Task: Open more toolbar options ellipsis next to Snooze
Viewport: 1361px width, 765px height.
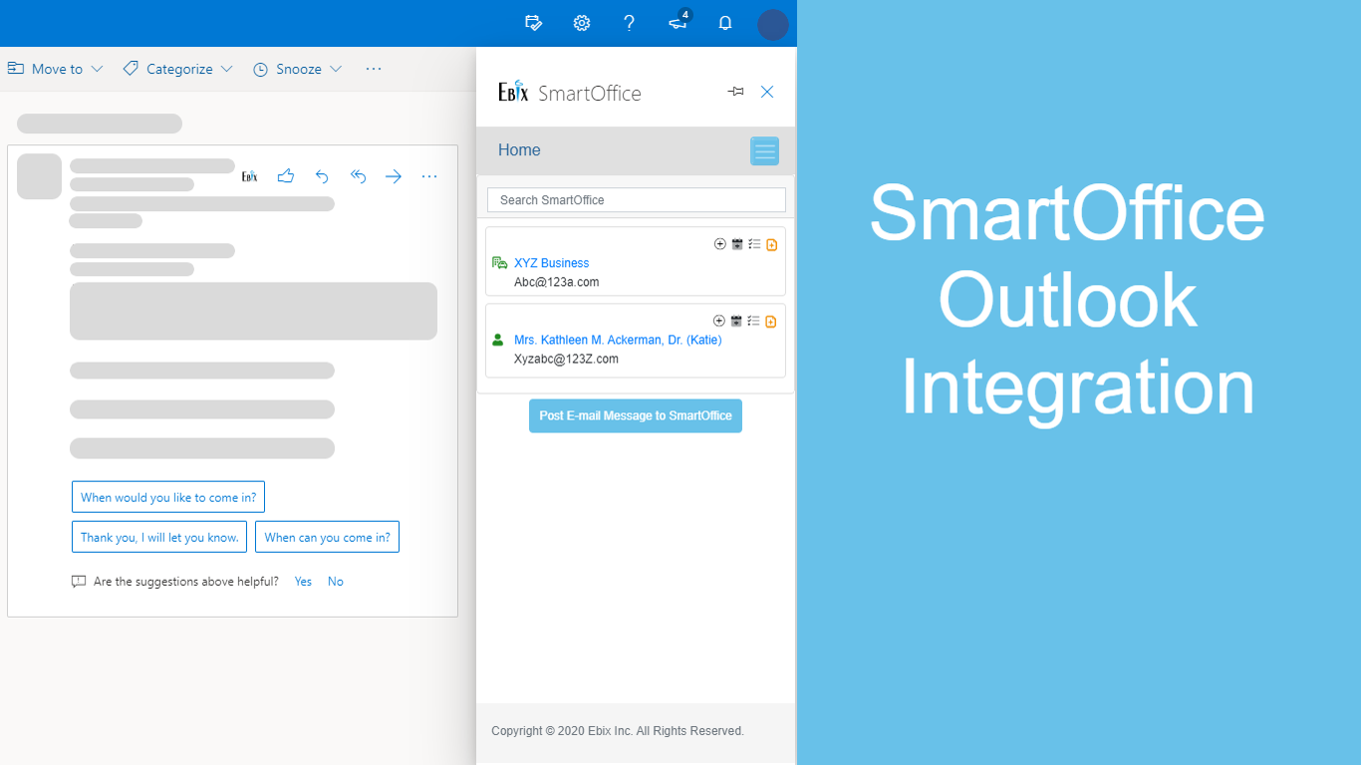Action: 374,69
